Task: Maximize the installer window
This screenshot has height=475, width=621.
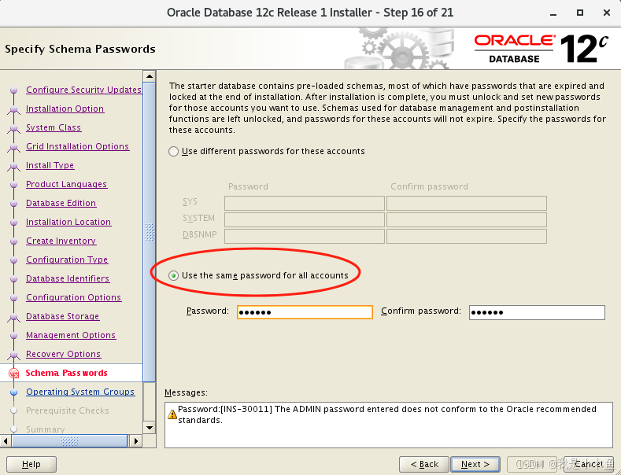Action: pos(580,13)
